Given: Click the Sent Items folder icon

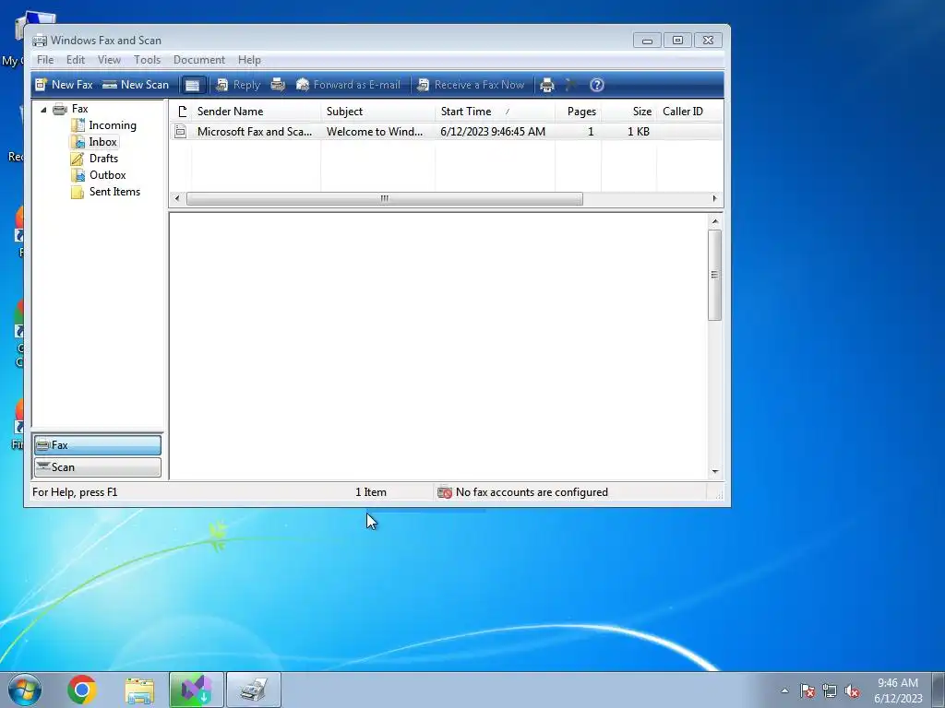Looking at the screenshot, I should 78,192.
